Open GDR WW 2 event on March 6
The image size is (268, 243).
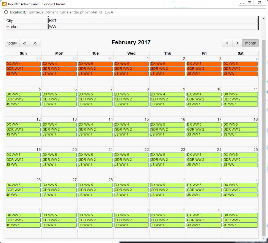(x=59, y=220)
